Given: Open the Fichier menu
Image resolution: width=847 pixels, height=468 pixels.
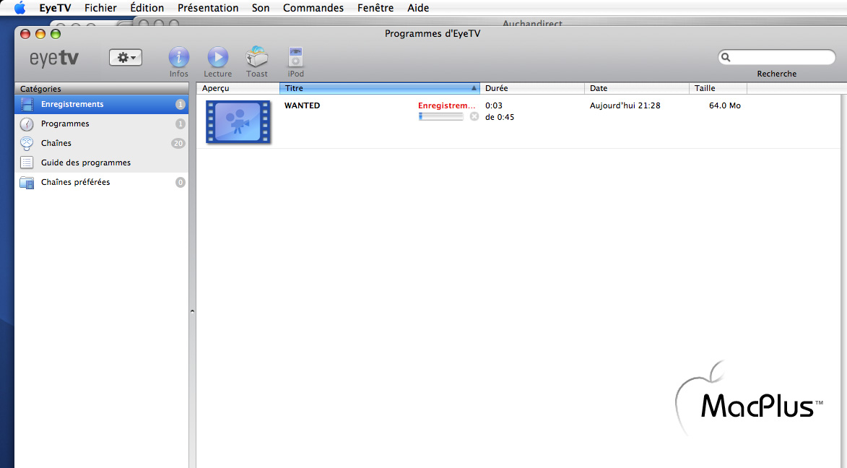Looking at the screenshot, I should [100, 7].
